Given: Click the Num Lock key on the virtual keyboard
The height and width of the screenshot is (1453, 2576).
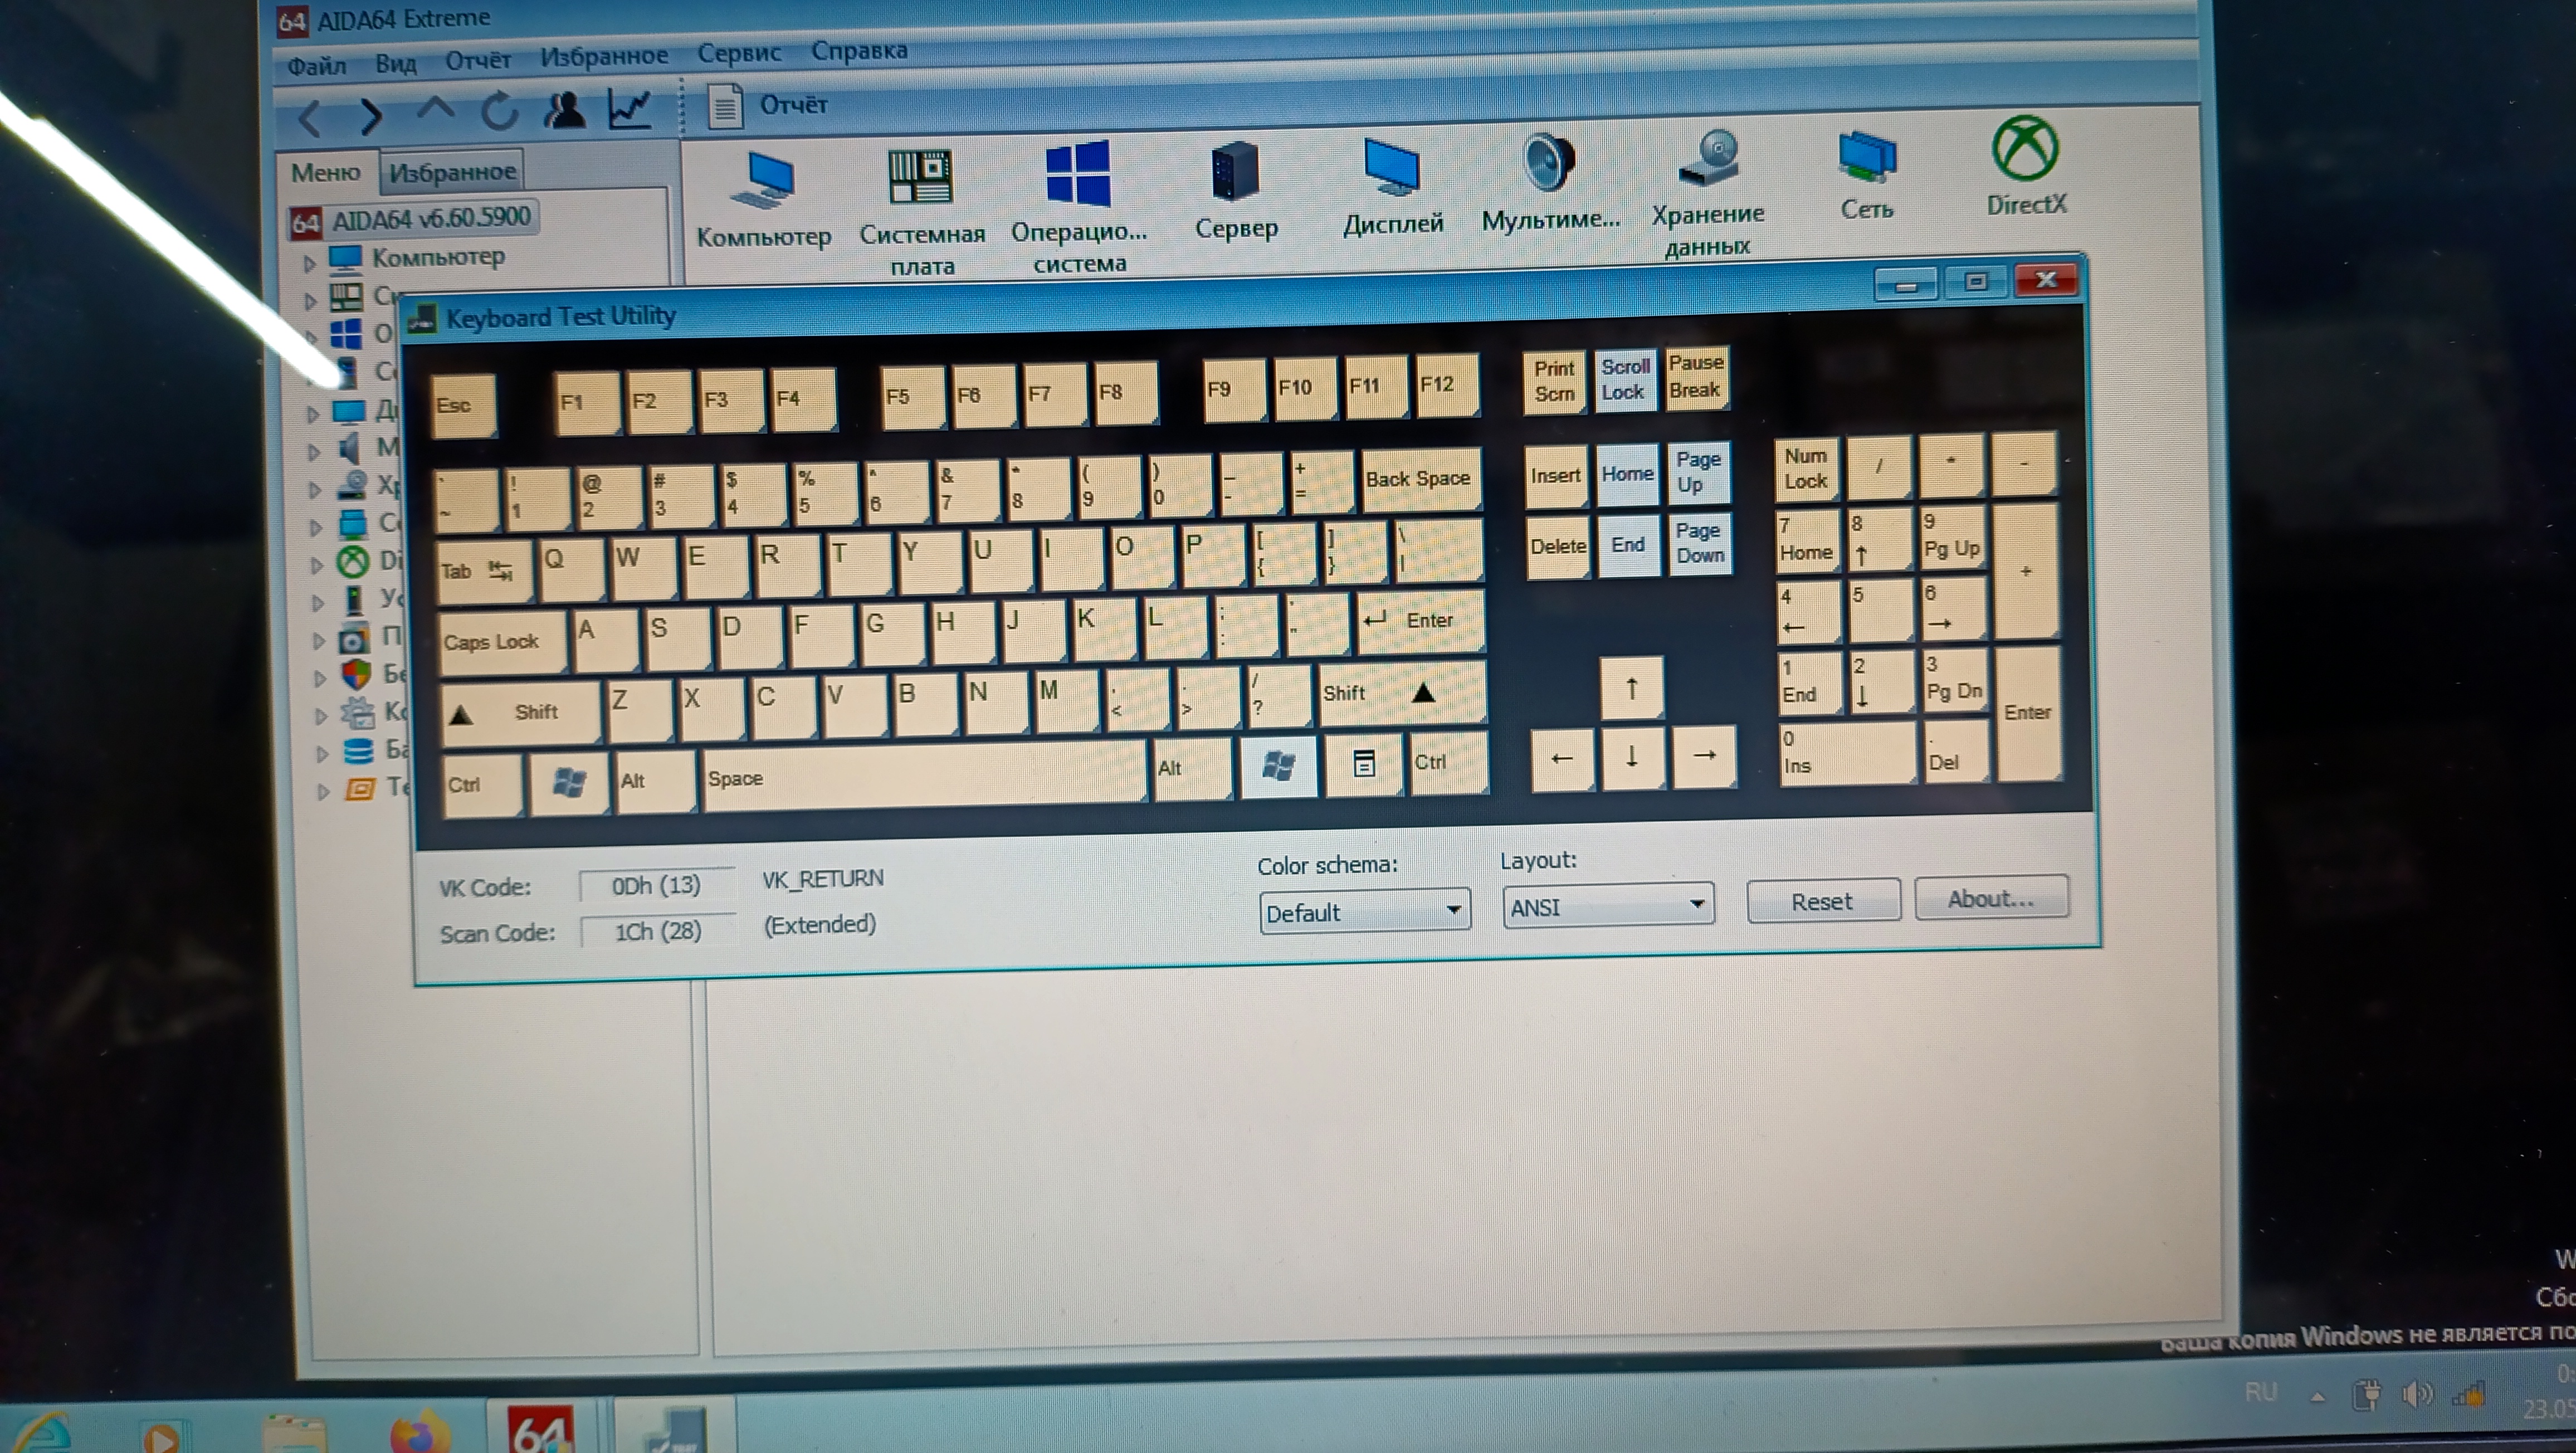Looking at the screenshot, I should (x=1807, y=468).
